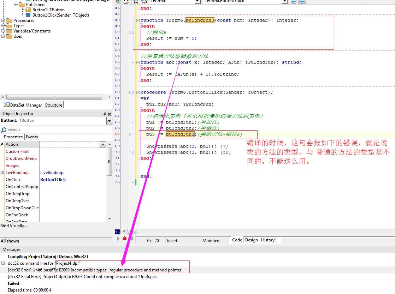Image resolution: width=395 pixels, height=294 pixels.
Task: Open the Action property dropdown
Action: click(x=103, y=144)
